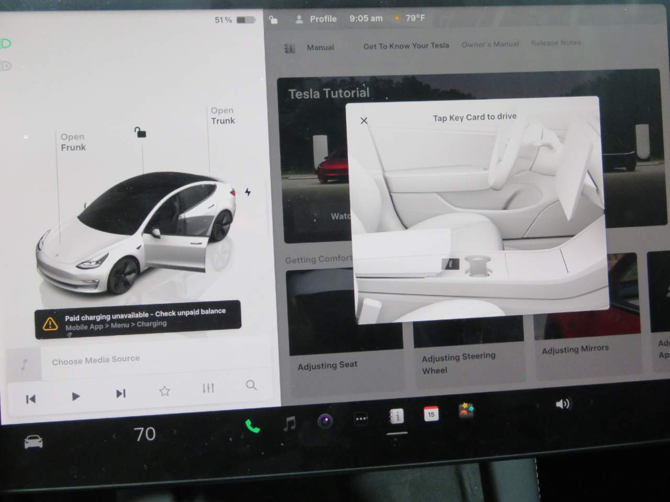Search media using the magnifying glass icon
The width and height of the screenshot is (670, 502).
[x=251, y=385]
